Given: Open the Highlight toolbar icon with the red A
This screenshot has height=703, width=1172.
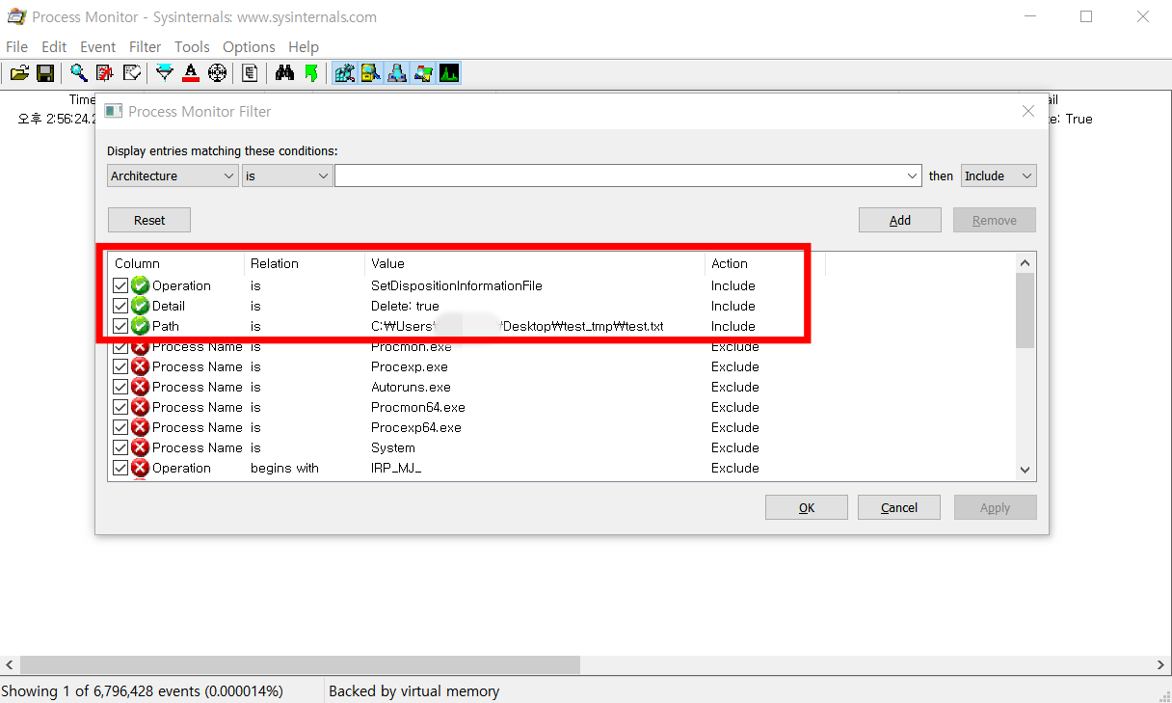Looking at the screenshot, I should [x=191, y=72].
